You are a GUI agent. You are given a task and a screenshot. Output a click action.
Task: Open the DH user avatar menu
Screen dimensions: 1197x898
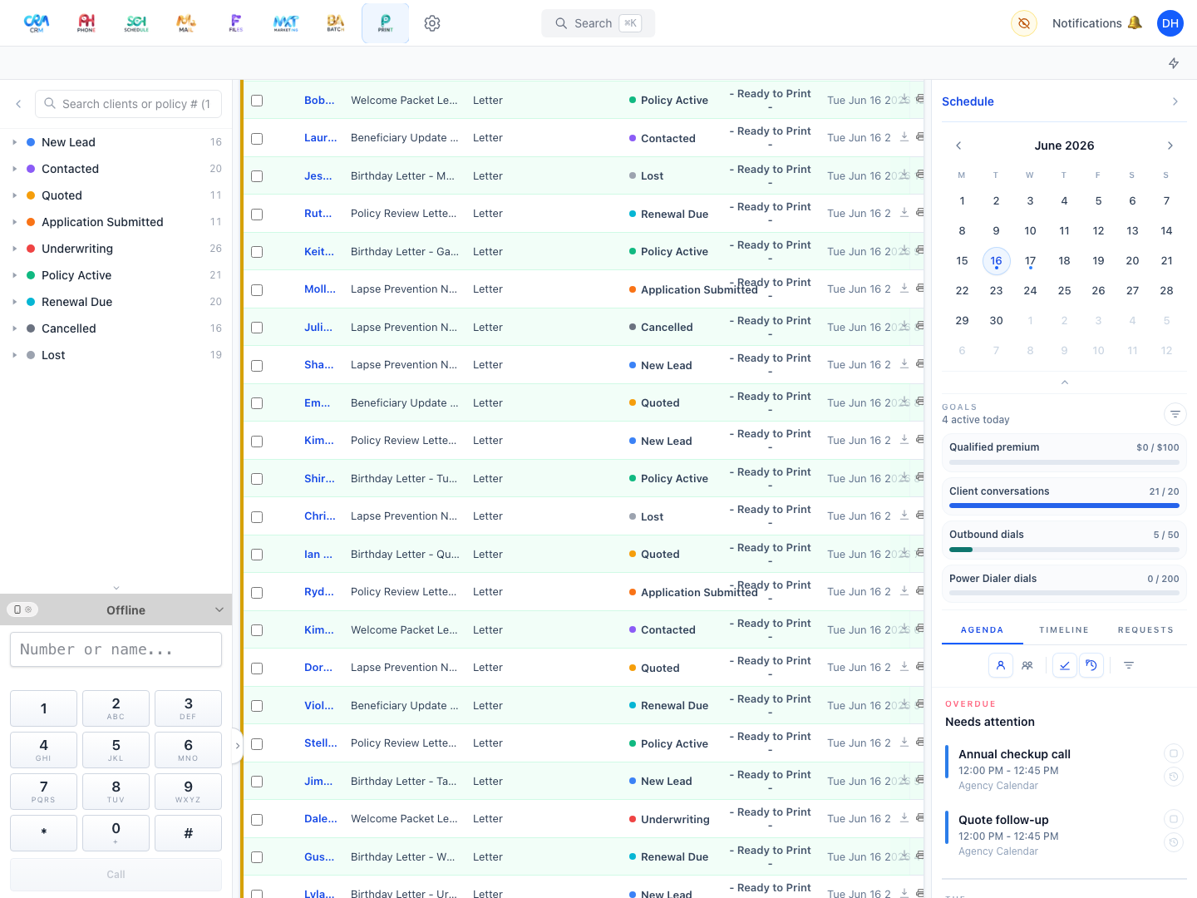tap(1170, 23)
